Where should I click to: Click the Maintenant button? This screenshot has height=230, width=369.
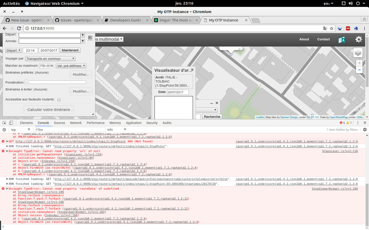(70, 50)
